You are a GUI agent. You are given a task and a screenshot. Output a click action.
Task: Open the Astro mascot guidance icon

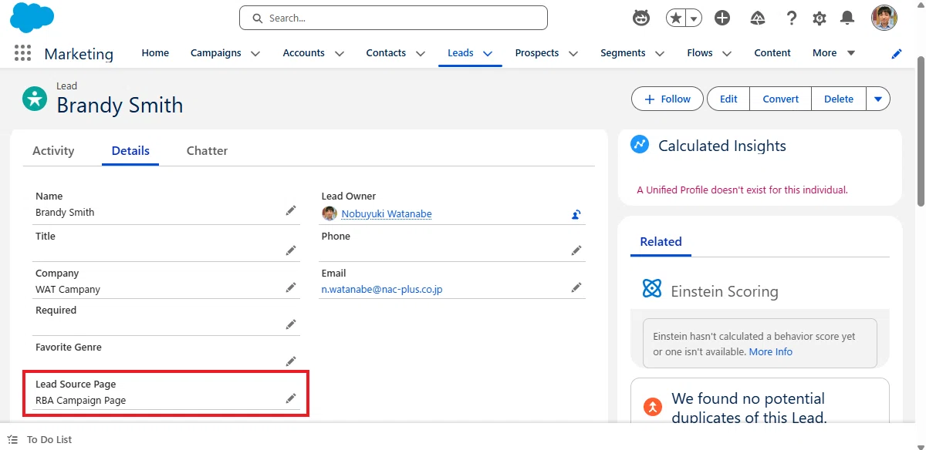coord(641,18)
